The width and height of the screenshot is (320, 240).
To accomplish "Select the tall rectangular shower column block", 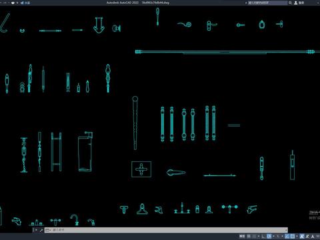I will coord(85,151).
